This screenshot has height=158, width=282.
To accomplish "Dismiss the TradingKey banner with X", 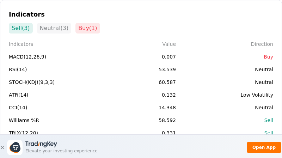I will [x=2, y=147].
